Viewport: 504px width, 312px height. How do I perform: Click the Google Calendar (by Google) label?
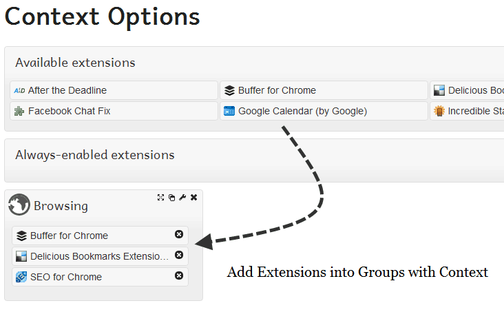(302, 111)
